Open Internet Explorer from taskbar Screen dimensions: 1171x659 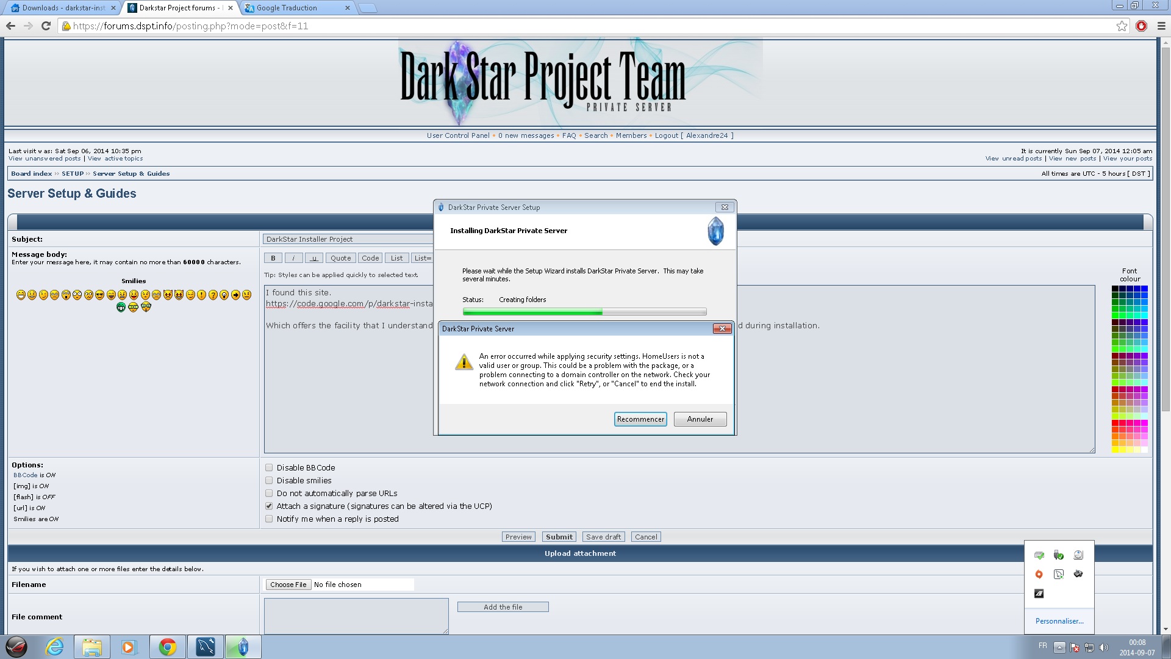(55, 647)
